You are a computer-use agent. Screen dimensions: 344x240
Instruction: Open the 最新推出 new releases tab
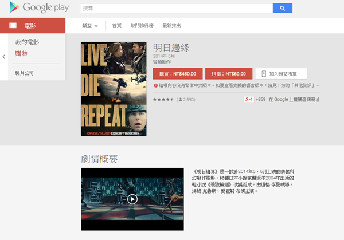pyautogui.click(x=171, y=26)
